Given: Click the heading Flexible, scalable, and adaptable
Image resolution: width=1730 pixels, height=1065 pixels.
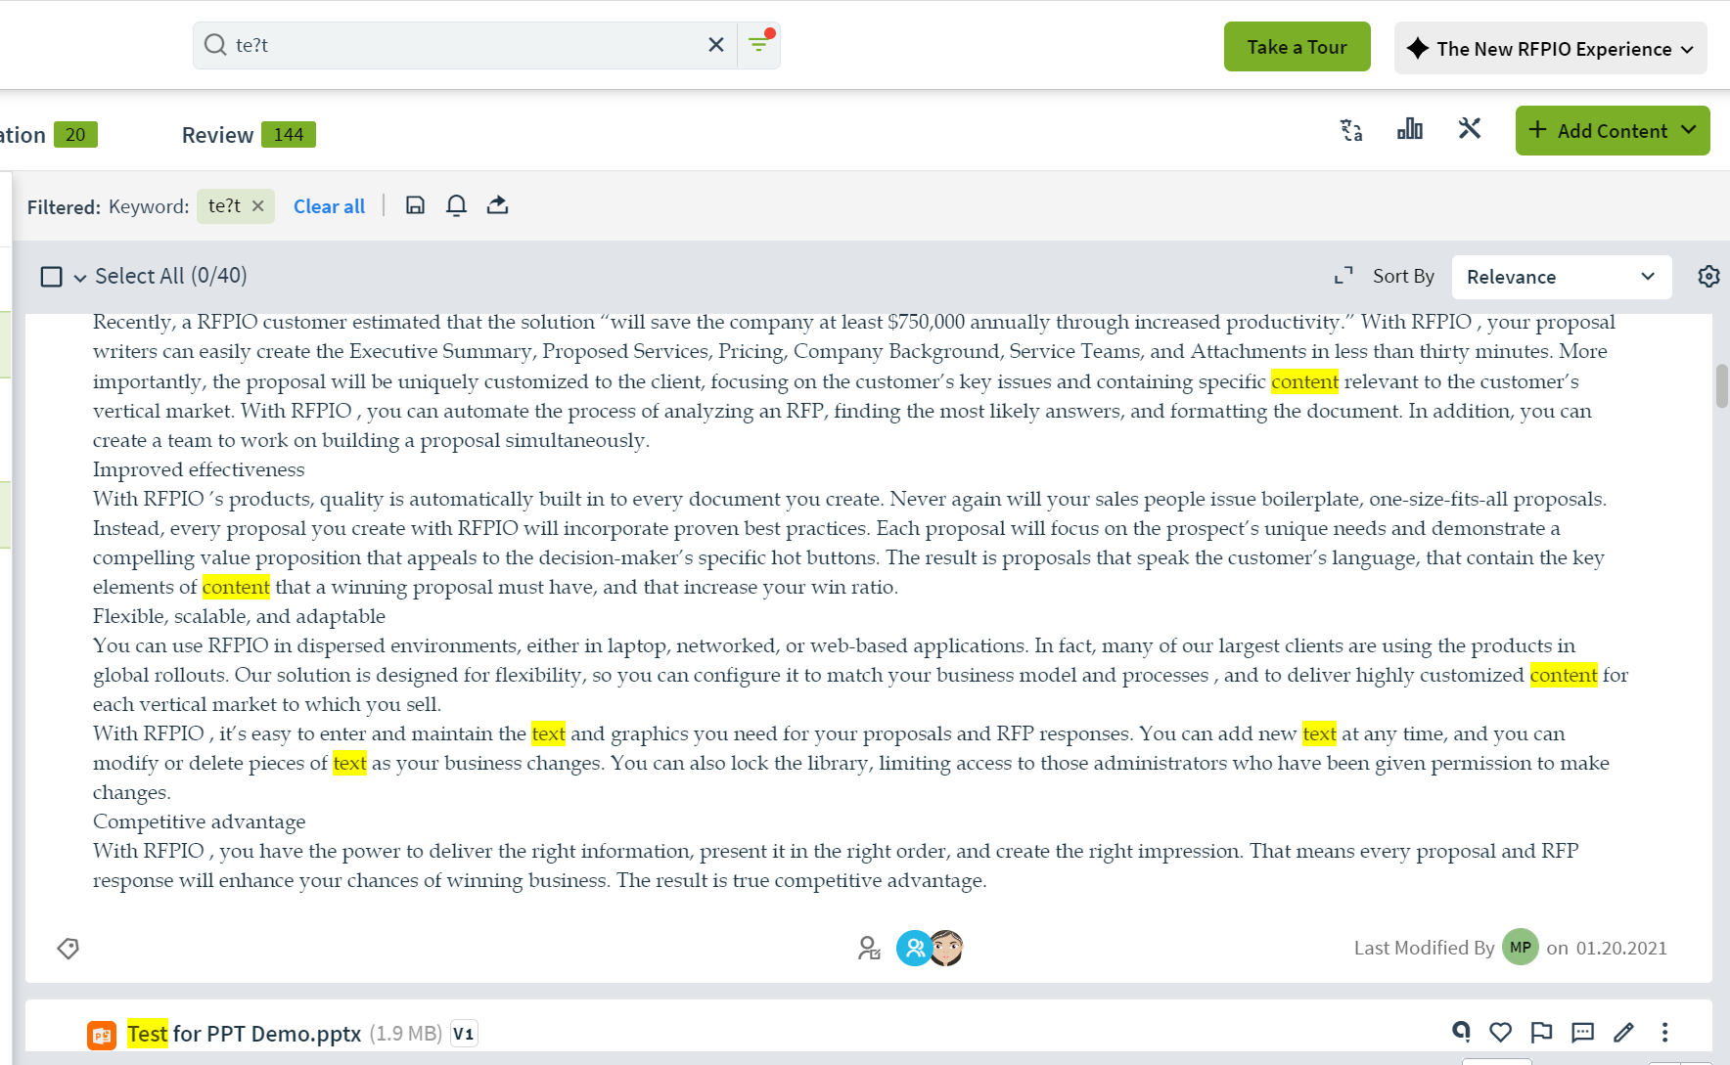Looking at the screenshot, I should pos(239,616).
